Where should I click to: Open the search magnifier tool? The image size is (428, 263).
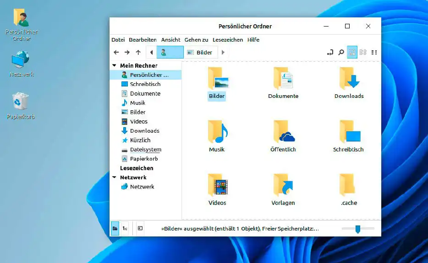coord(341,53)
